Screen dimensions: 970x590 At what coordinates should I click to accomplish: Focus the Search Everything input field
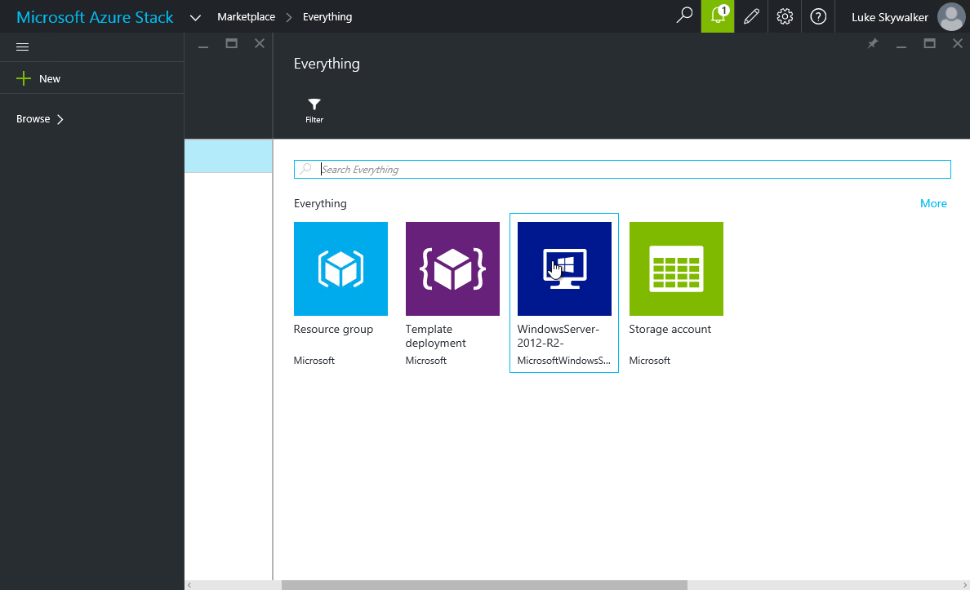coord(622,170)
